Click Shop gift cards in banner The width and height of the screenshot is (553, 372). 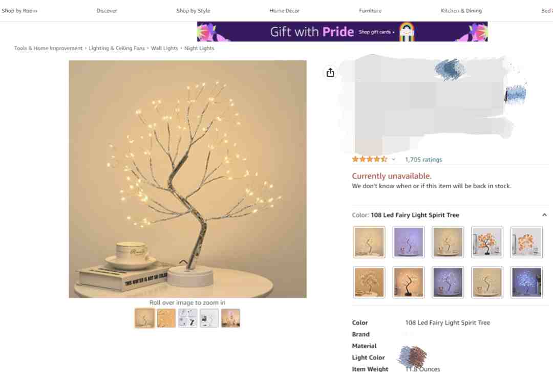[376, 32]
